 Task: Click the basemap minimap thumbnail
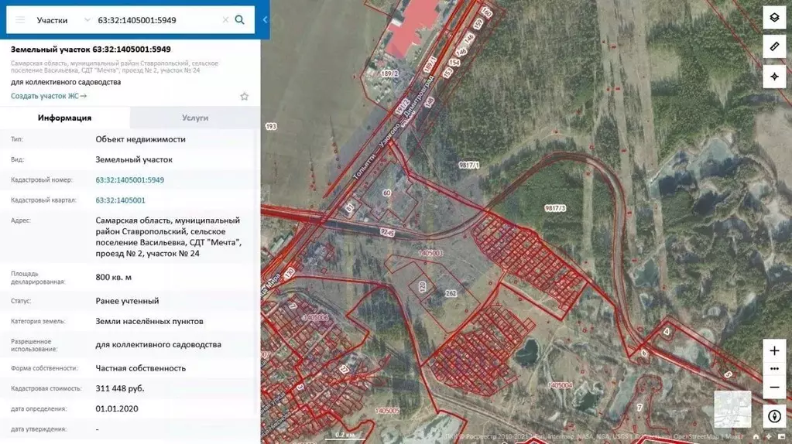(x=732, y=409)
